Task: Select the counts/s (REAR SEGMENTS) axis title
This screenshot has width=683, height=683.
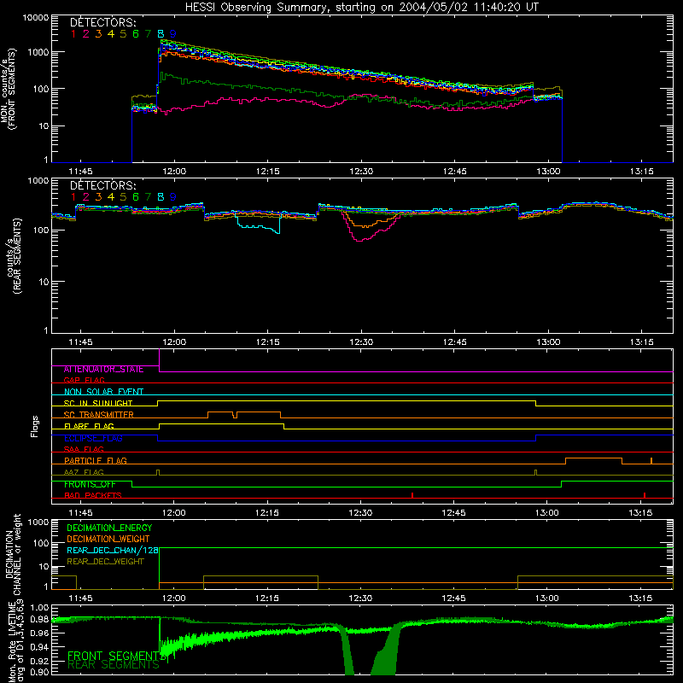Action: click(14, 256)
